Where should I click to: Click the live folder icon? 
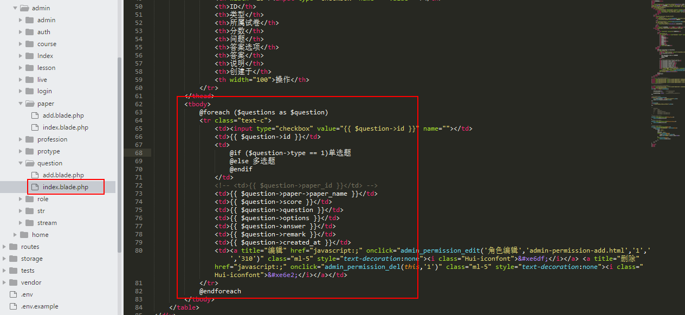[x=29, y=80]
